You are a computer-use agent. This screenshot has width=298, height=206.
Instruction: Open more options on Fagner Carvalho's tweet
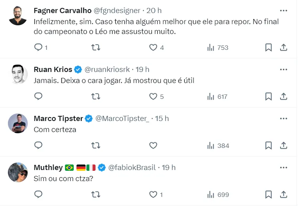coord(283,11)
